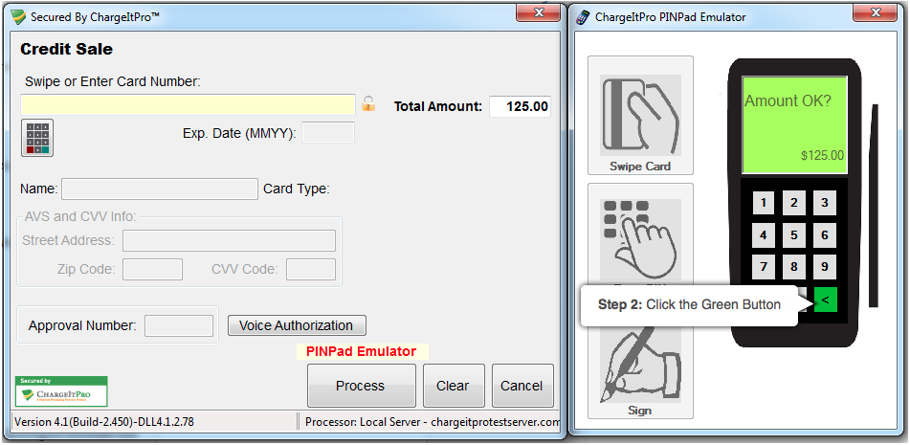Viewport: 910px width, 445px height.
Task: Click the Credit Sale heading
Action: (x=66, y=50)
